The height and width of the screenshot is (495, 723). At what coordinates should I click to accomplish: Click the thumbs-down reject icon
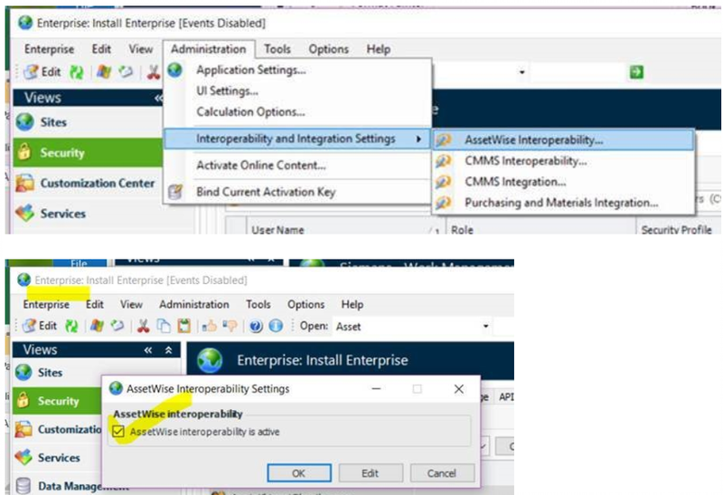230,326
